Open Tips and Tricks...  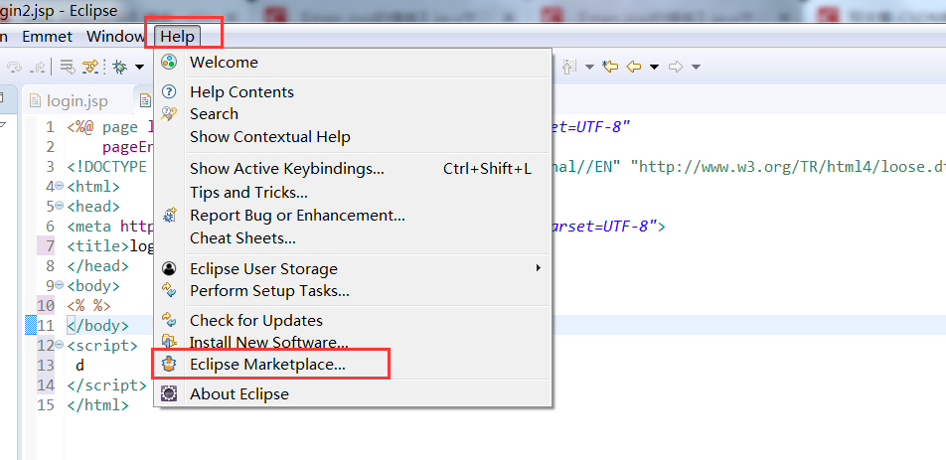click(x=353, y=193)
